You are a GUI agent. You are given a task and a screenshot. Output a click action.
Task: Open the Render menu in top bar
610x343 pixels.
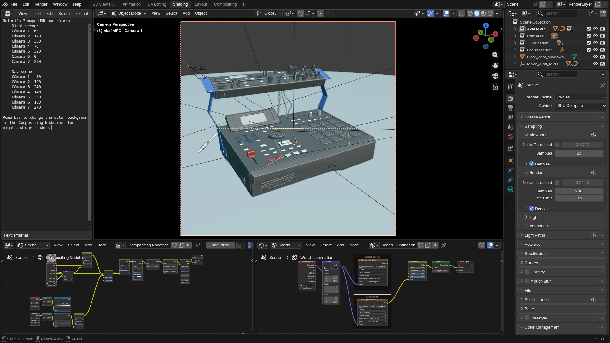click(x=41, y=4)
